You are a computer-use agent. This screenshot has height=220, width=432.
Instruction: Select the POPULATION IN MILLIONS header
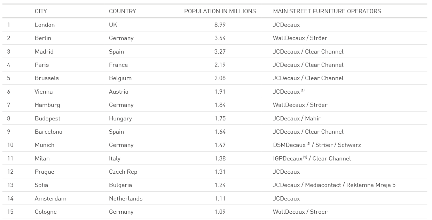click(220, 11)
